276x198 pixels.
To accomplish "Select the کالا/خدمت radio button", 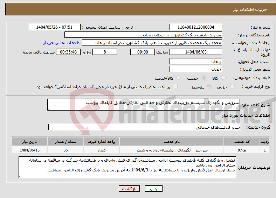I will point(178,78).
